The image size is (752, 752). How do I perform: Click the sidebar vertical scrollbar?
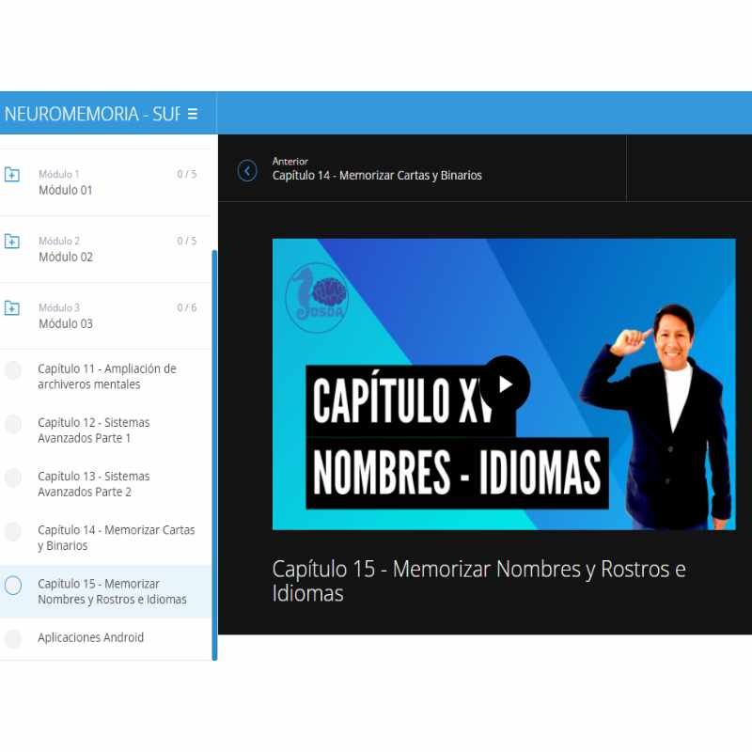tap(214, 451)
